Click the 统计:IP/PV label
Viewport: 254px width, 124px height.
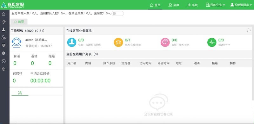224,45
